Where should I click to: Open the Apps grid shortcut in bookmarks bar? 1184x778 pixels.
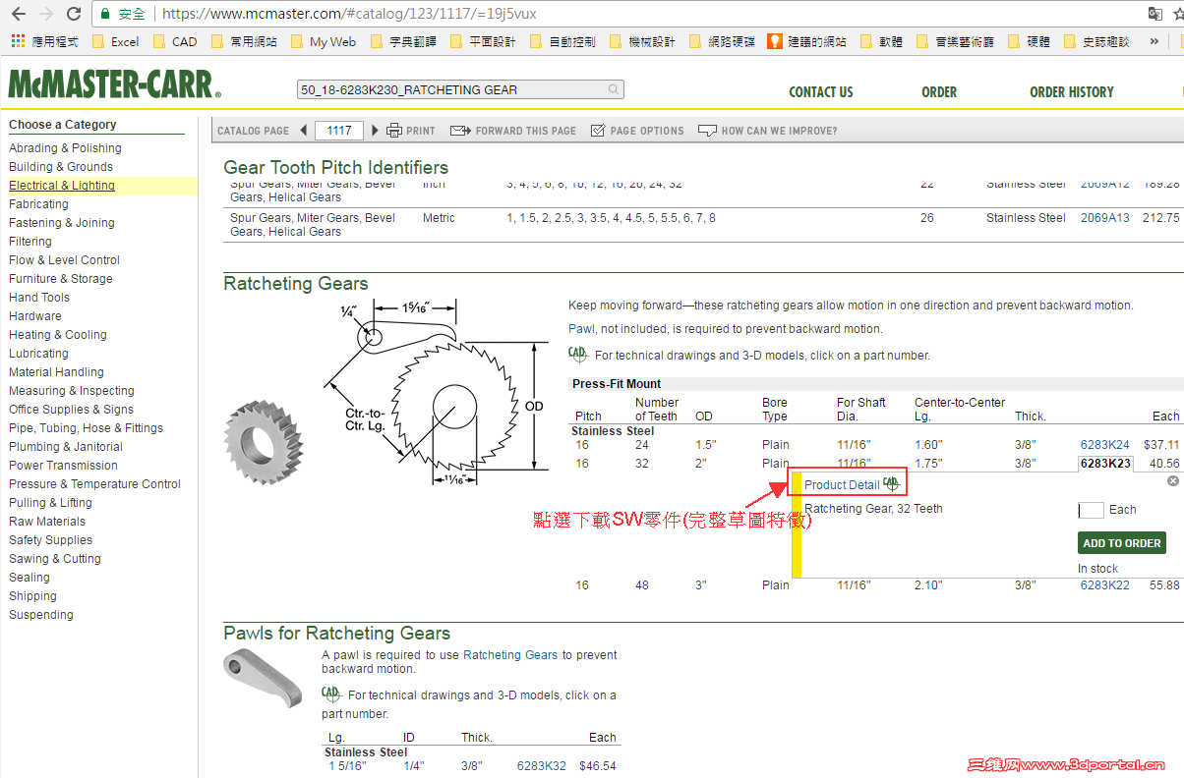[18, 41]
